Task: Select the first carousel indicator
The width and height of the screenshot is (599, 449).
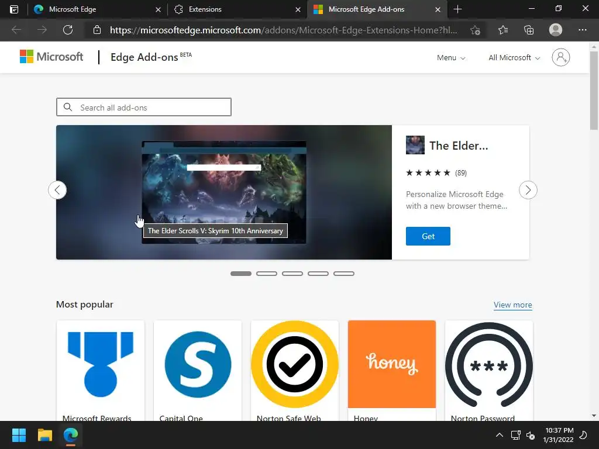Action: 240,274
